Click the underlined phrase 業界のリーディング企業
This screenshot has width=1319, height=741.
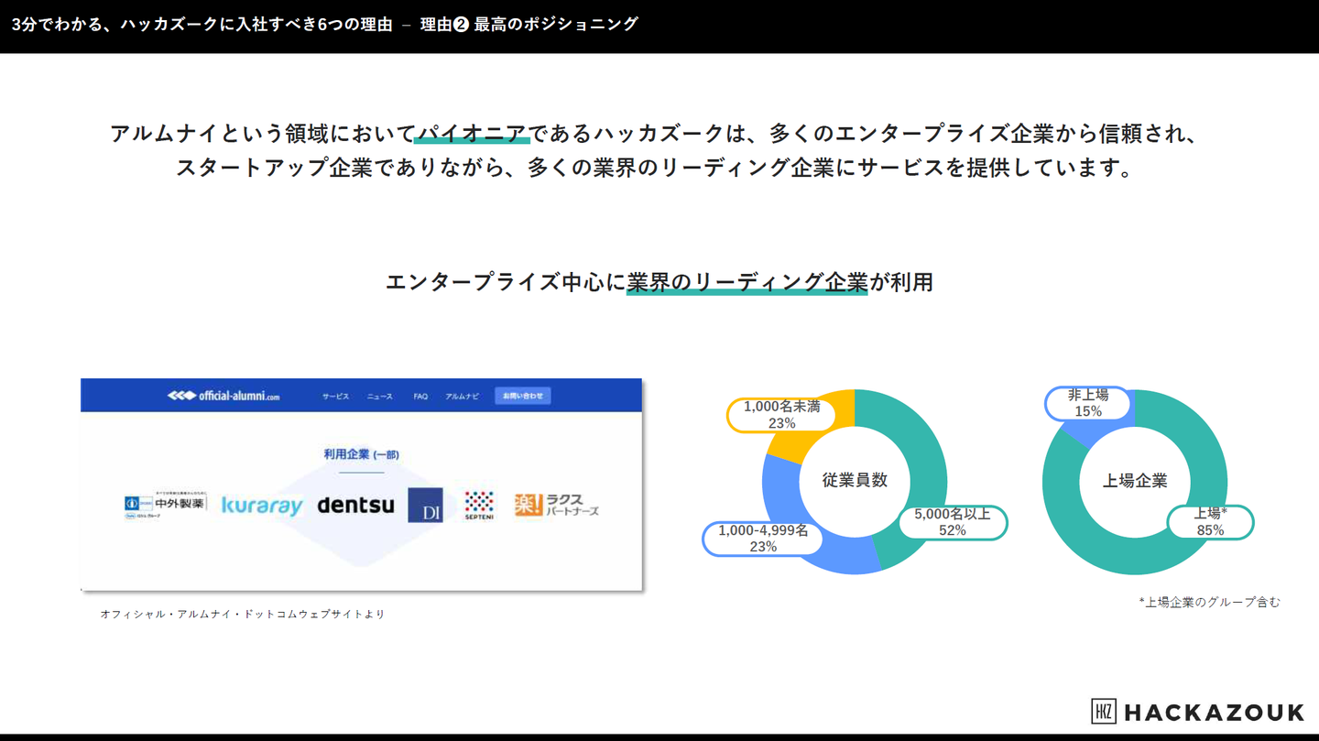coord(747,282)
